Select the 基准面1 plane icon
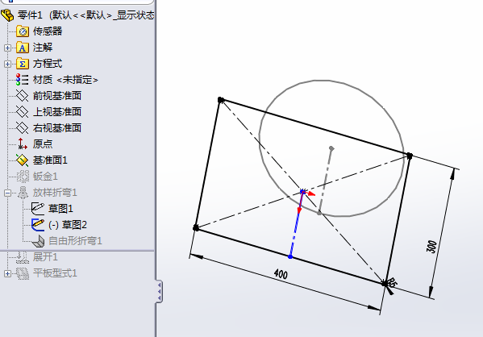The height and width of the screenshot is (337, 483). point(23,160)
